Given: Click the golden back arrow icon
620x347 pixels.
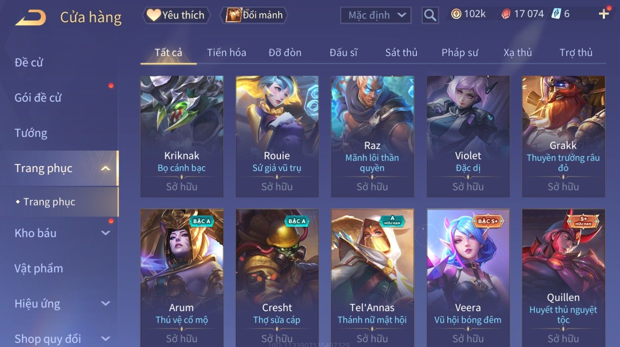Looking at the screenshot, I should tap(31, 18).
